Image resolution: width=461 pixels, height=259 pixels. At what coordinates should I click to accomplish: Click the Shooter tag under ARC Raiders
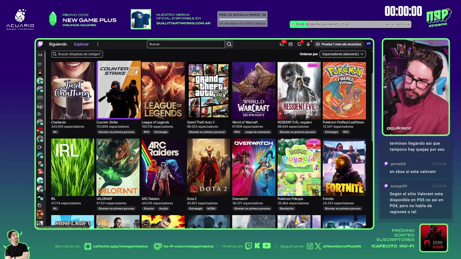tap(149, 209)
